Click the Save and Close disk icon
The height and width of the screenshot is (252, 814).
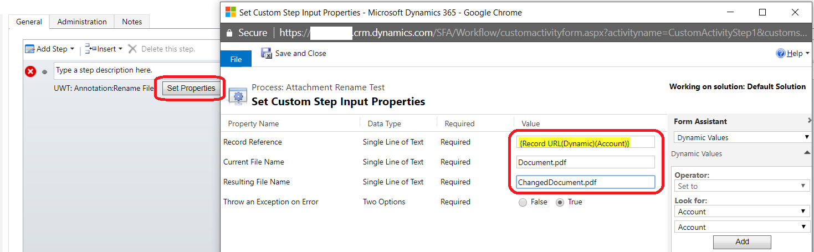click(x=267, y=54)
